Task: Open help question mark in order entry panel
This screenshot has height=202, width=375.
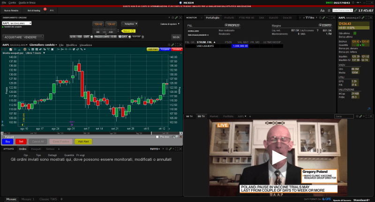Action: (169, 18)
